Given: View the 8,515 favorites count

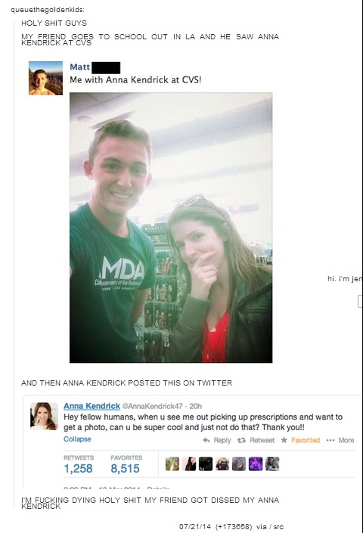Looking at the screenshot, I should 125,469.
